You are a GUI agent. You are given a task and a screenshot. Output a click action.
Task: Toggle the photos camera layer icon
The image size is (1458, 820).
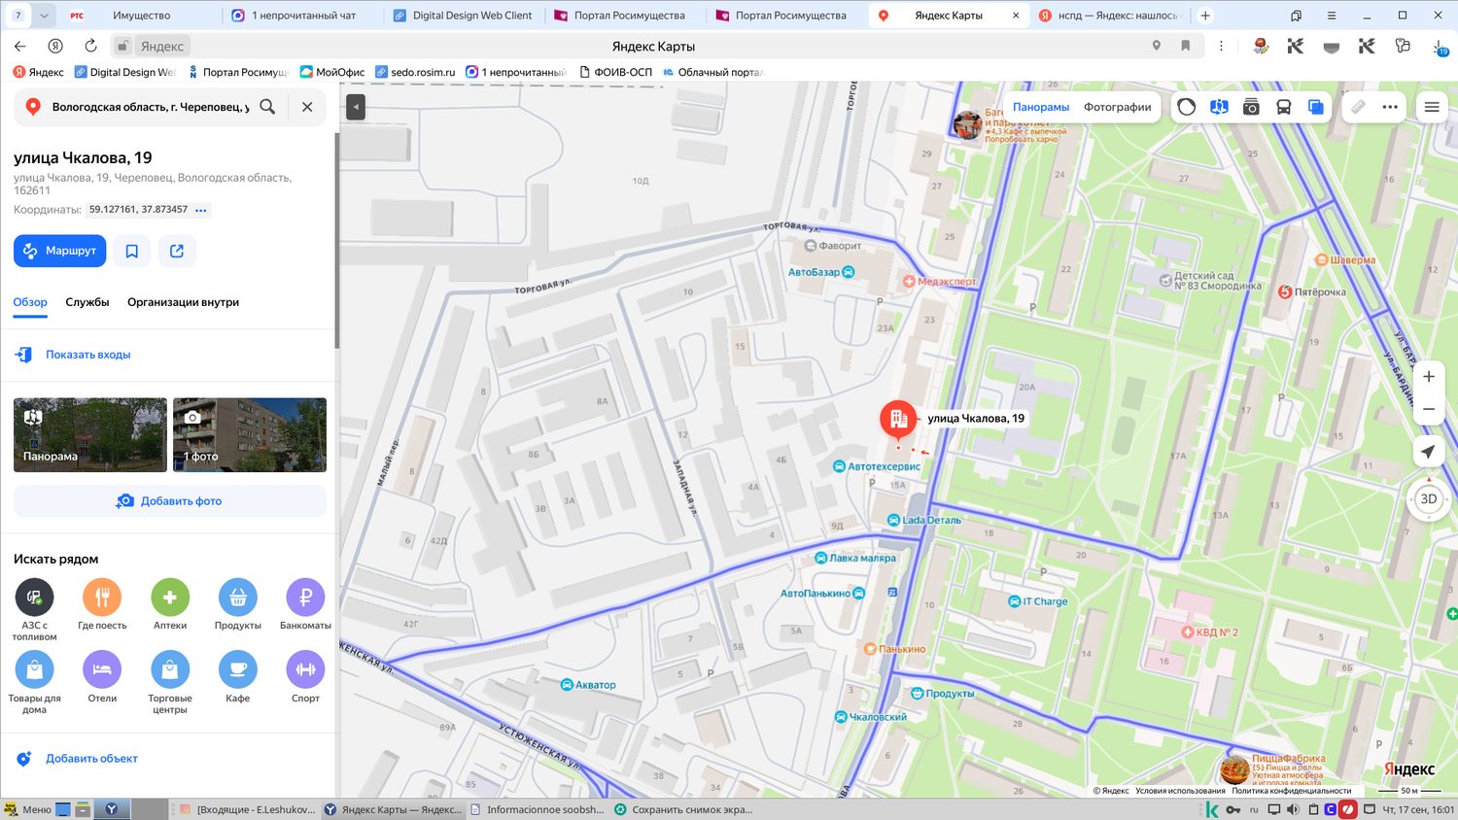point(1251,107)
